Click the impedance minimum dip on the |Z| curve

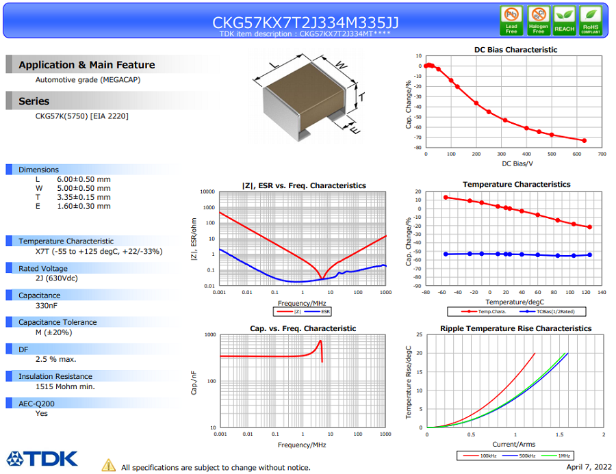(322, 278)
